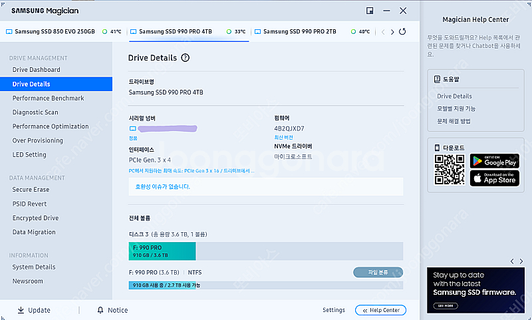This screenshot has height=320, width=532.
Task: Click the 최신 버전 firmware link
Action: [x=284, y=138]
